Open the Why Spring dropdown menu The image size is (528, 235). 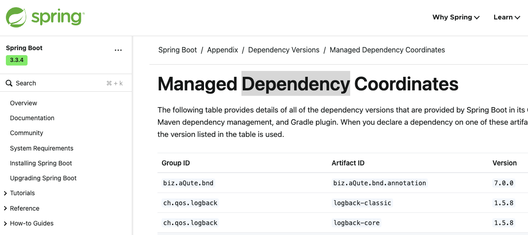(456, 17)
